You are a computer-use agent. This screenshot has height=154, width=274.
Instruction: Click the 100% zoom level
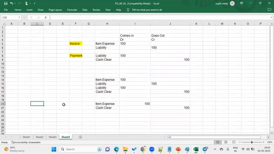[x=270, y=142]
